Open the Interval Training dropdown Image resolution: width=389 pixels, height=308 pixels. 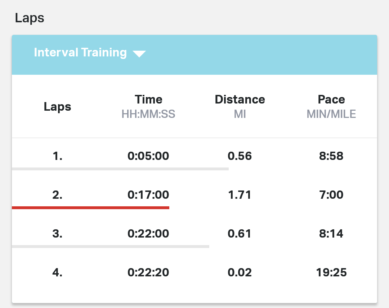click(x=80, y=53)
